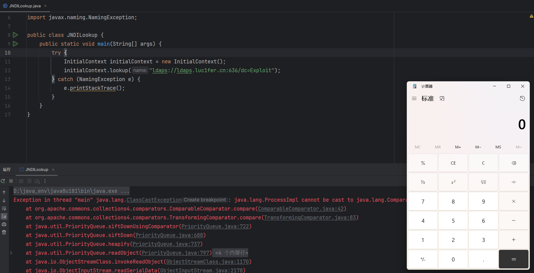
Task: Click digit 3 in Calculator
Action: click(483, 240)
